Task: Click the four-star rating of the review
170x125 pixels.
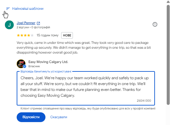Action: click(25, 35)
